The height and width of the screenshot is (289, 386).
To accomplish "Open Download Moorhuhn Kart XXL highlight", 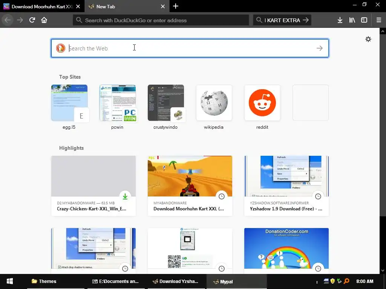I will 190,186.
